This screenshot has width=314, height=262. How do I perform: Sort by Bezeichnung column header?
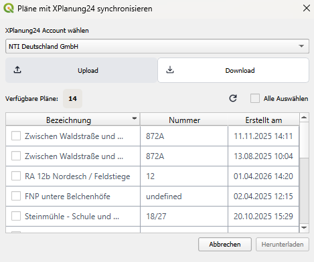[73, 120]
